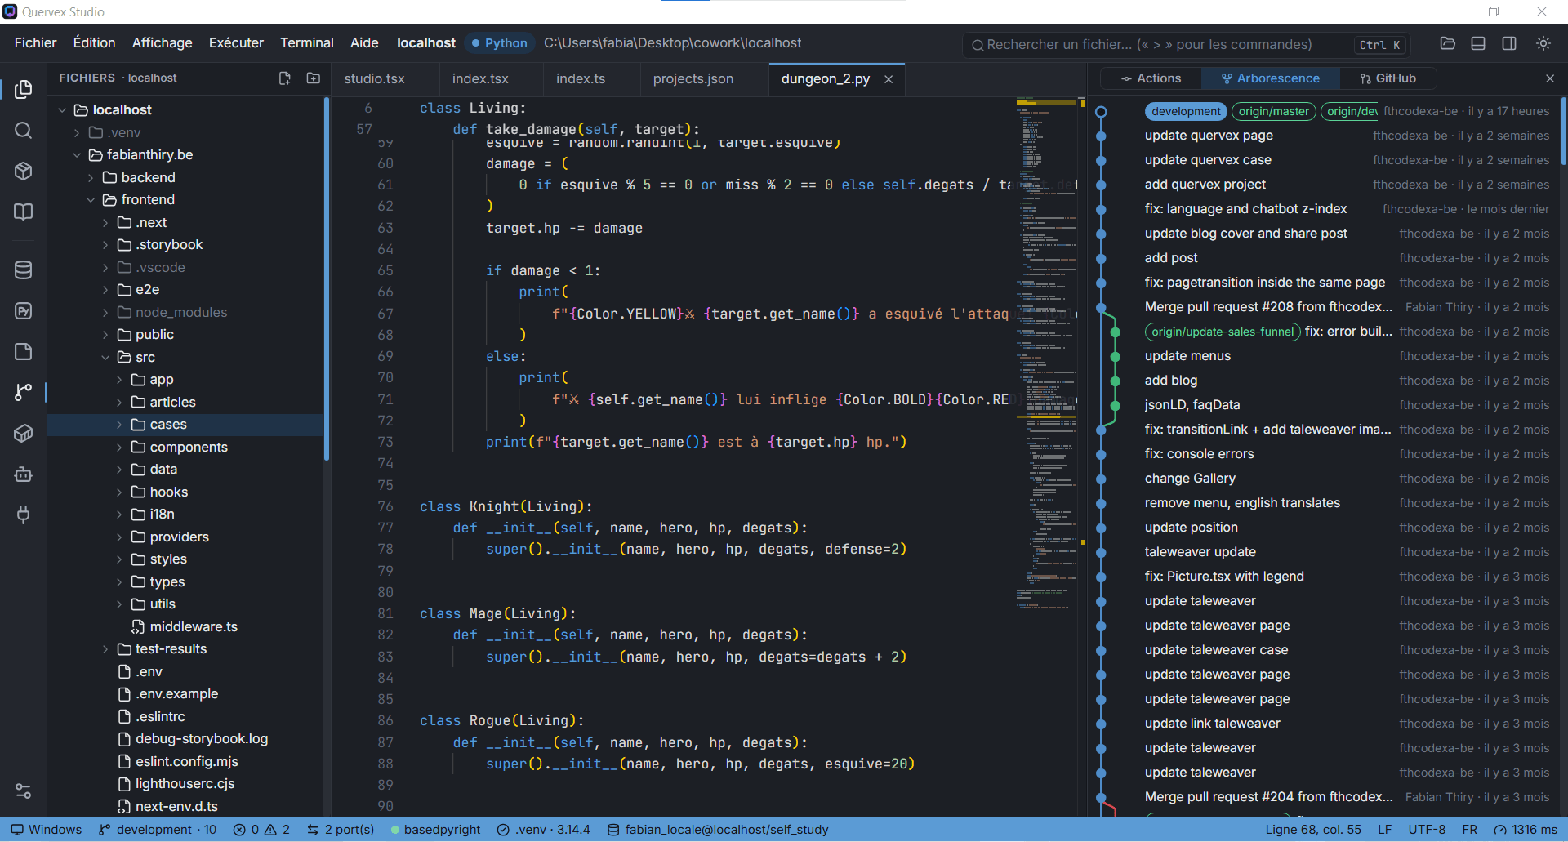Image resolution: width=1568 pixels, height=842 pixels.
Task: Switch to the projects.json tab
Action: click(693, 79)
